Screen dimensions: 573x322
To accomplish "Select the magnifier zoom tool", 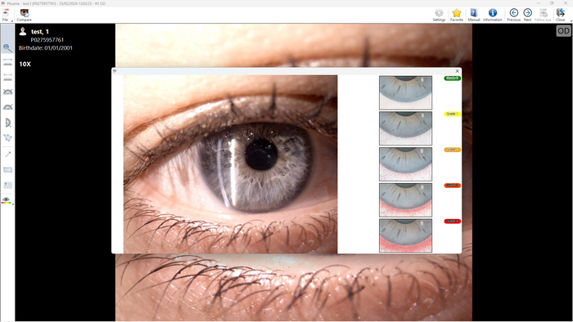I will 7,47.
